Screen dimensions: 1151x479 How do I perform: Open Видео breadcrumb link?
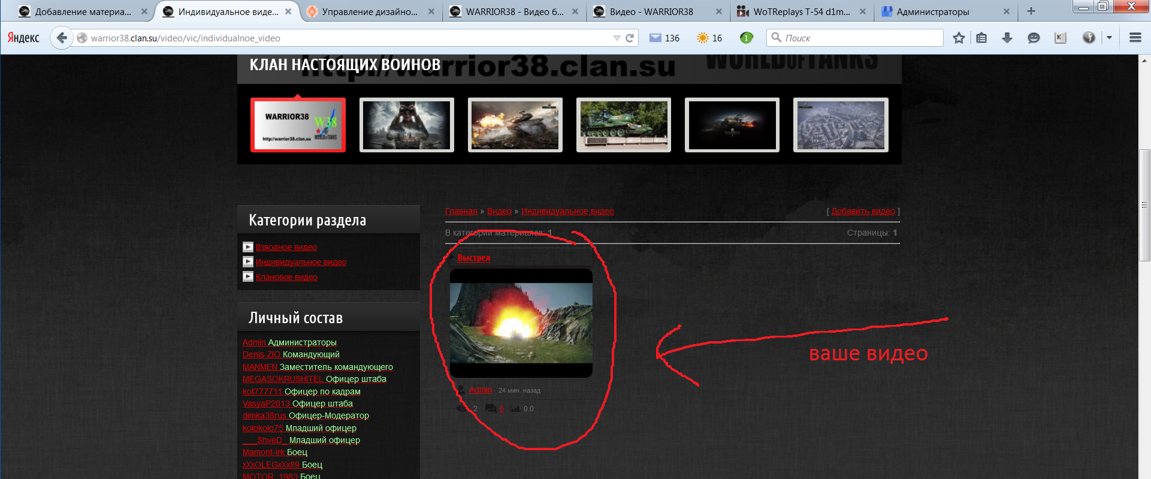pyautogui.click(x=499, y=211)
